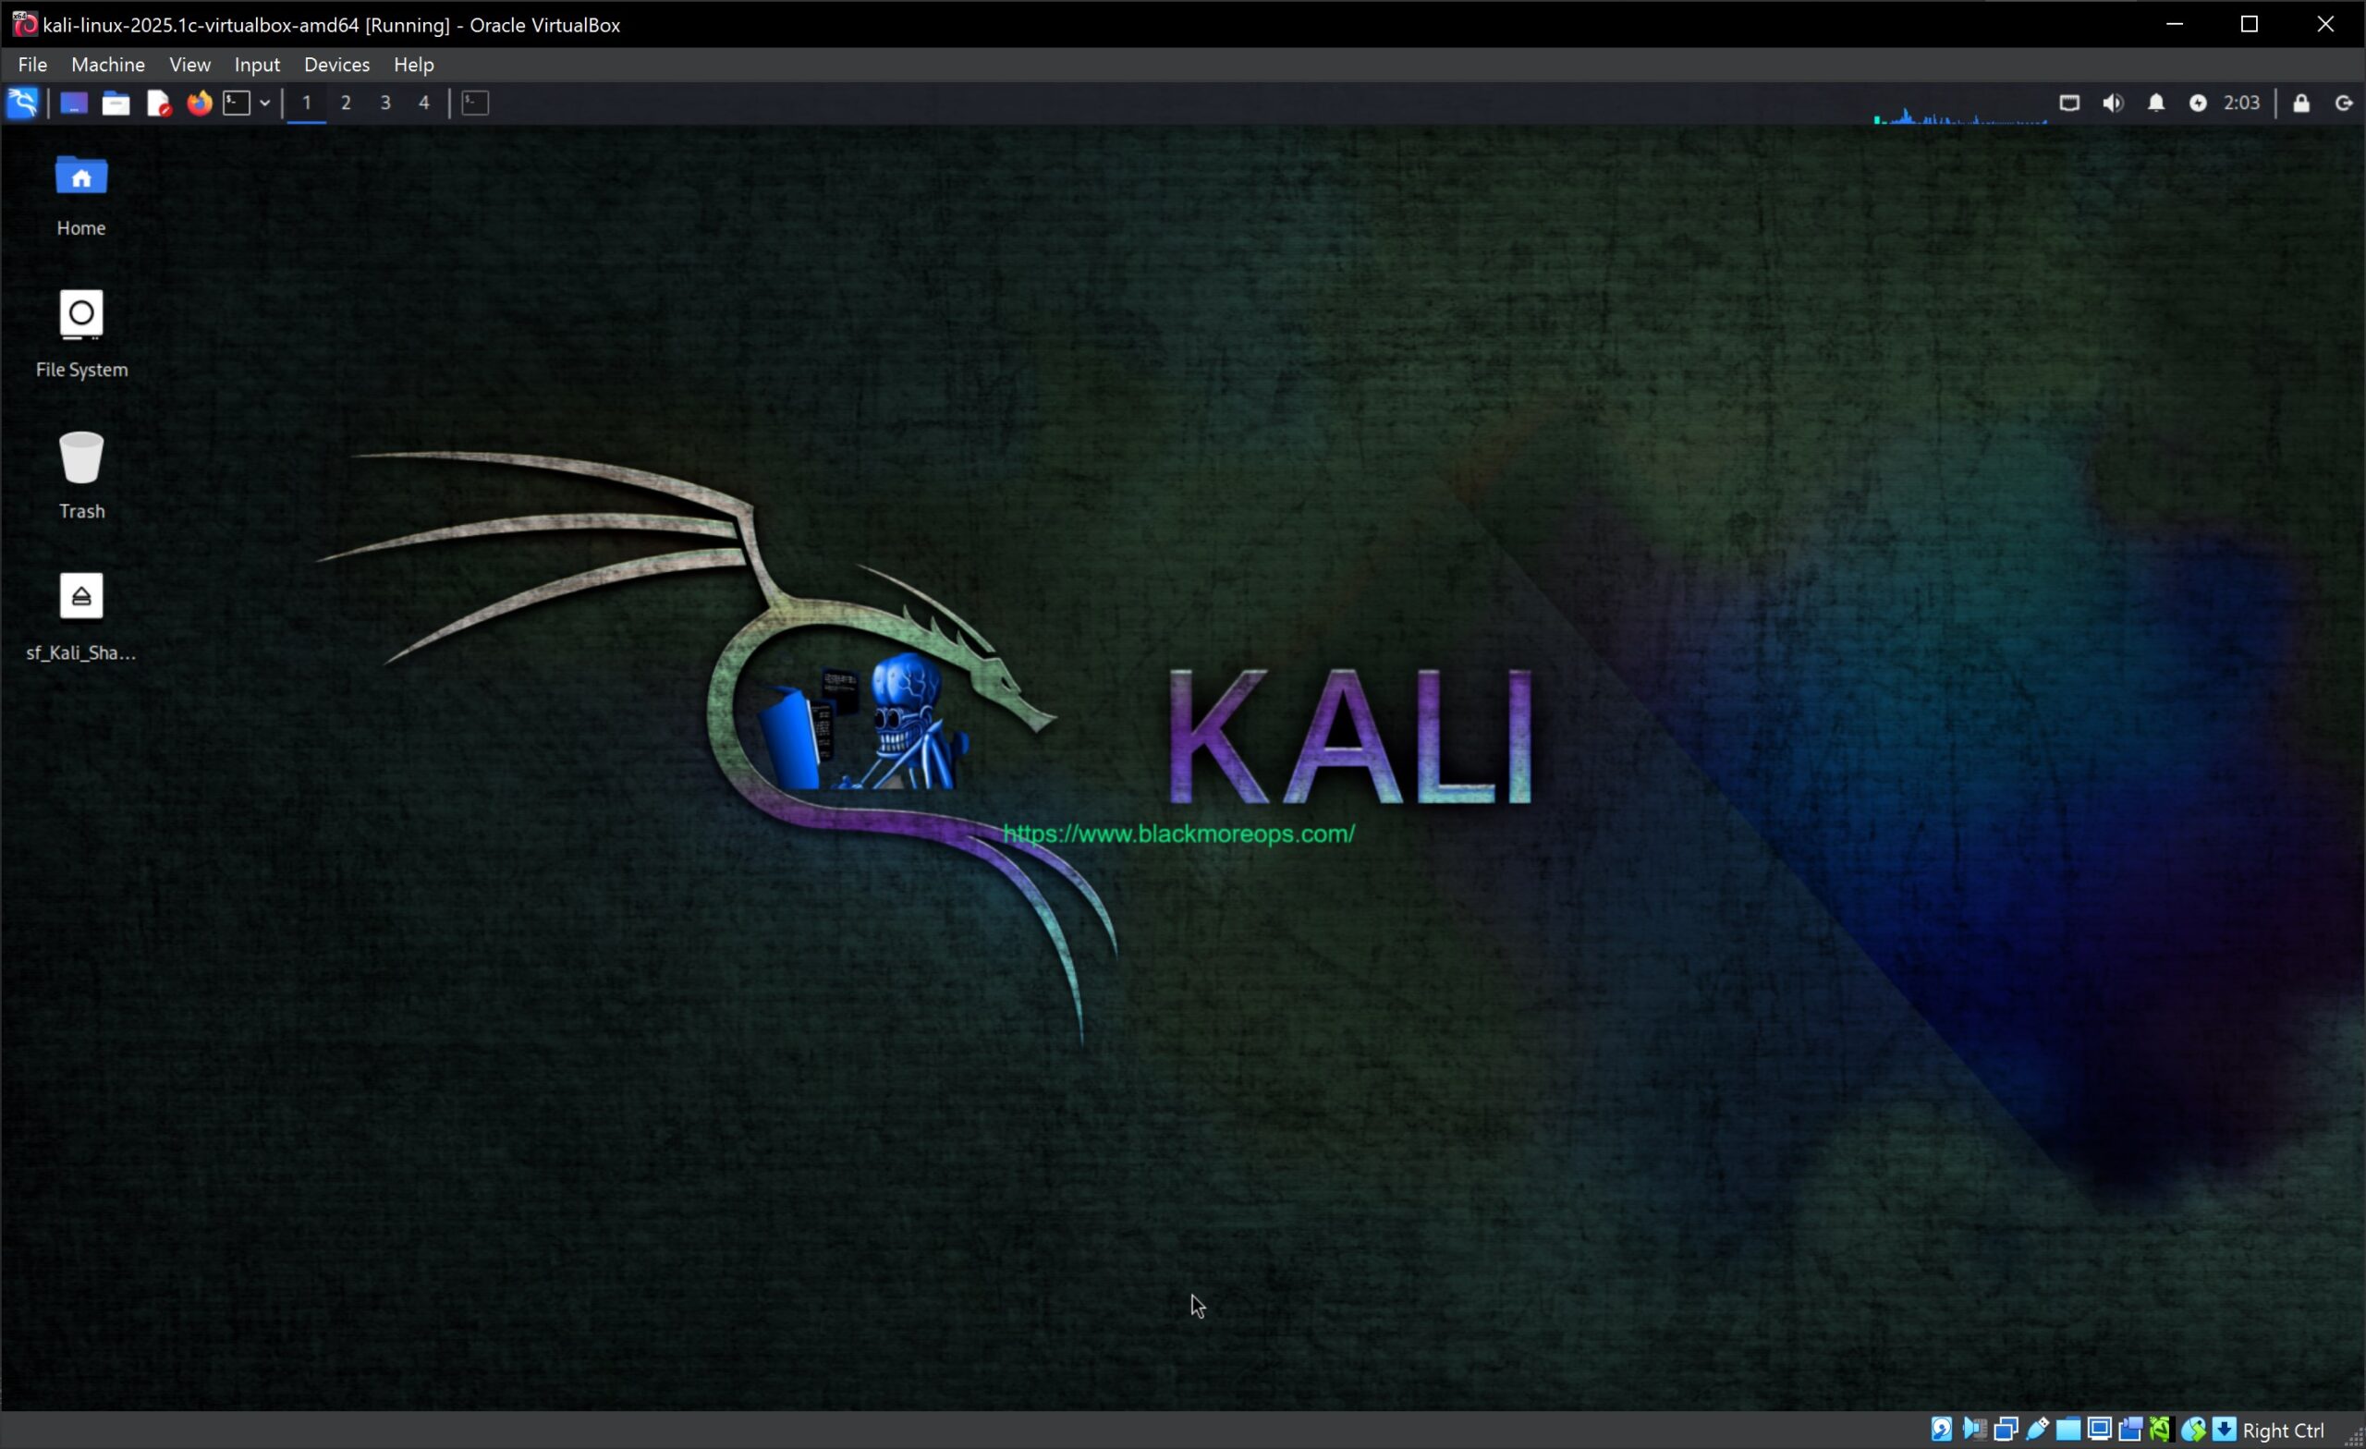The height and width of the screenshot is (1449, 2366).
Task: Click the audio status icon in VirtualBox bar
Action: tap(1974, 1430)
